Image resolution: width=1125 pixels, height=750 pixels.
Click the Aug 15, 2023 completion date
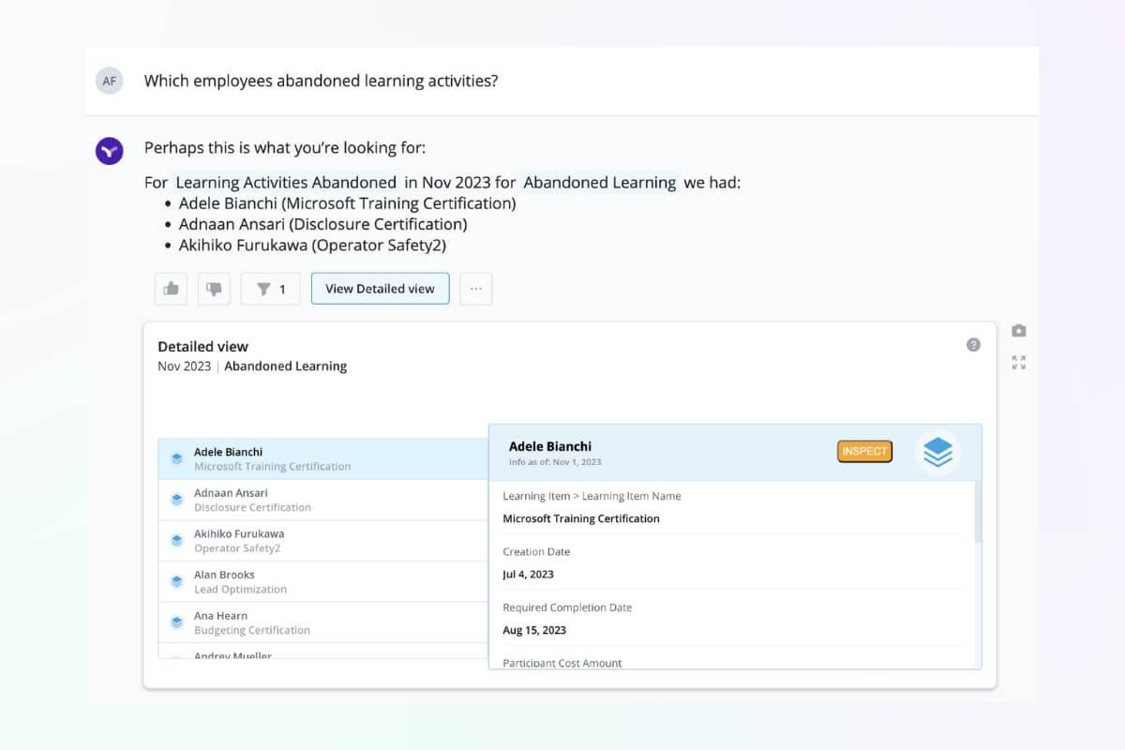click(x=534, y=630)
